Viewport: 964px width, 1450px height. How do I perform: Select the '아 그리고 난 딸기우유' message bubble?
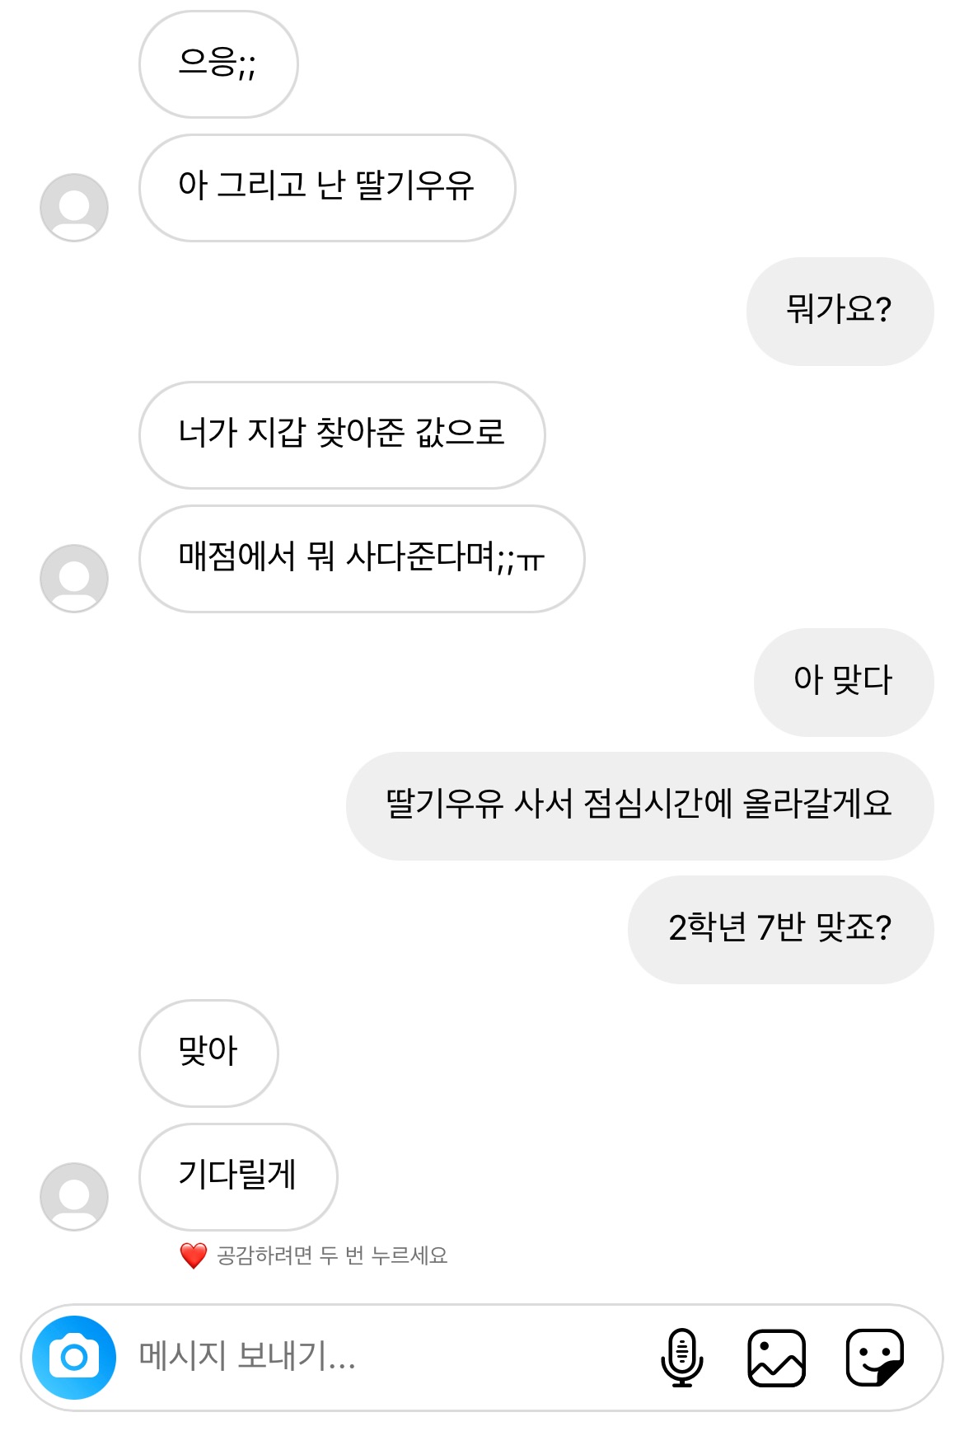327,187
